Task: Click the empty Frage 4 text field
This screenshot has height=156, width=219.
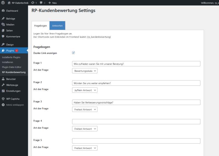Action: pos(136,122)
